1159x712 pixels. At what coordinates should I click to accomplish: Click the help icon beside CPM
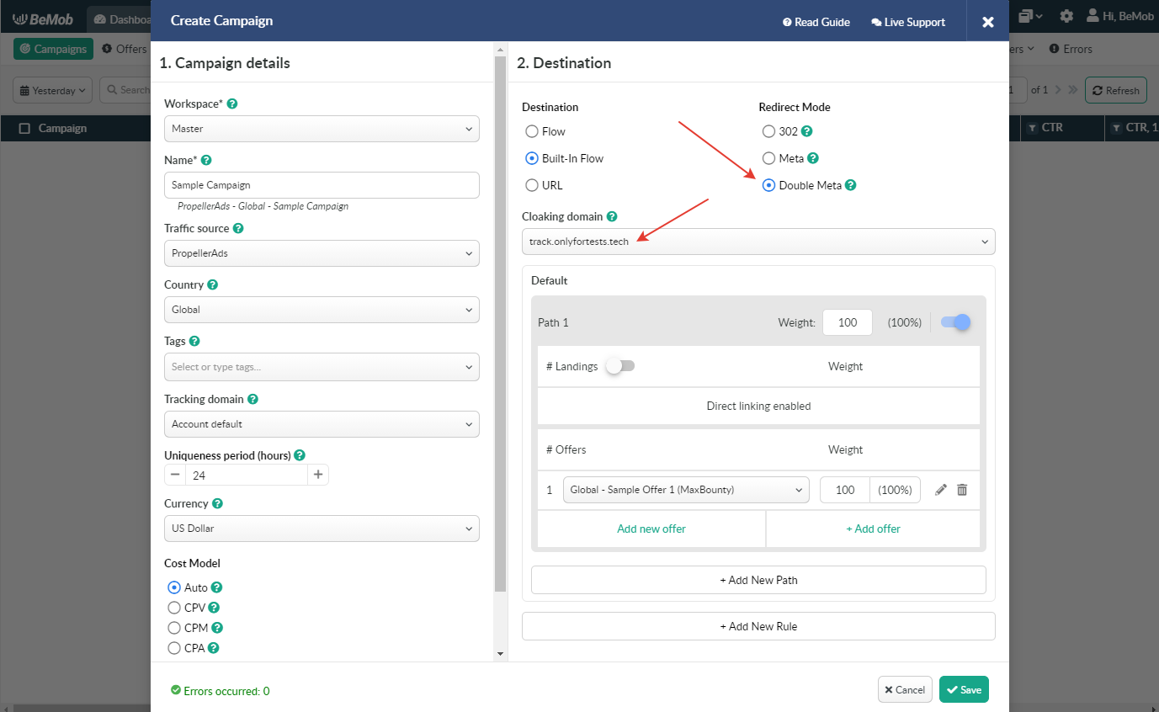point(216,628)
